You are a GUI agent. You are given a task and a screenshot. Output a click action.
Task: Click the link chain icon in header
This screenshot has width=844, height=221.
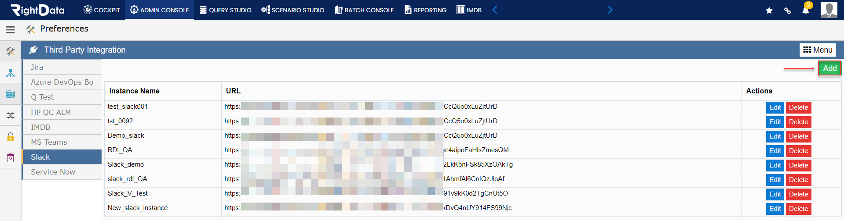point(787,11)
